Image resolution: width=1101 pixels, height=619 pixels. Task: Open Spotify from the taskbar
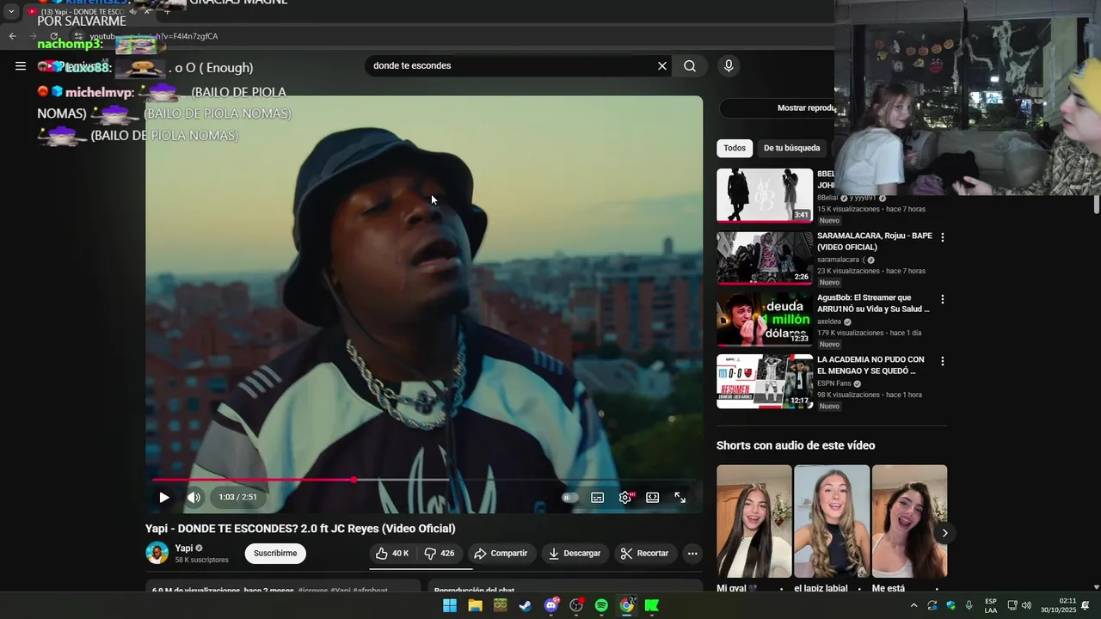click(601, 605)
